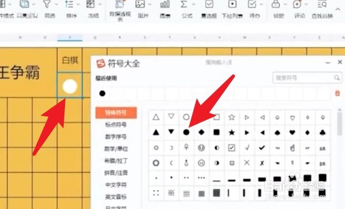Click the 锁定 lock icon
Viewport: 345px width, 209px height.
pos(275,5)
